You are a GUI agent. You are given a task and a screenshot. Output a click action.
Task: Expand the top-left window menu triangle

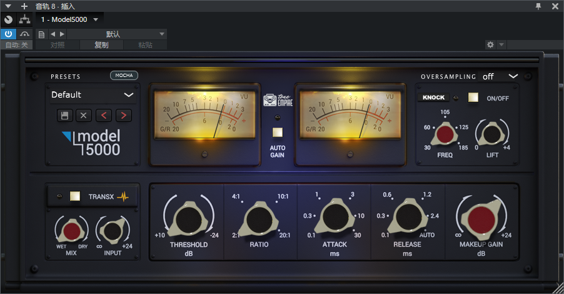(x=8, y=6)
